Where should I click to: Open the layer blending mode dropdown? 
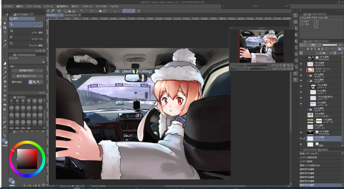(x=314, y=45)
